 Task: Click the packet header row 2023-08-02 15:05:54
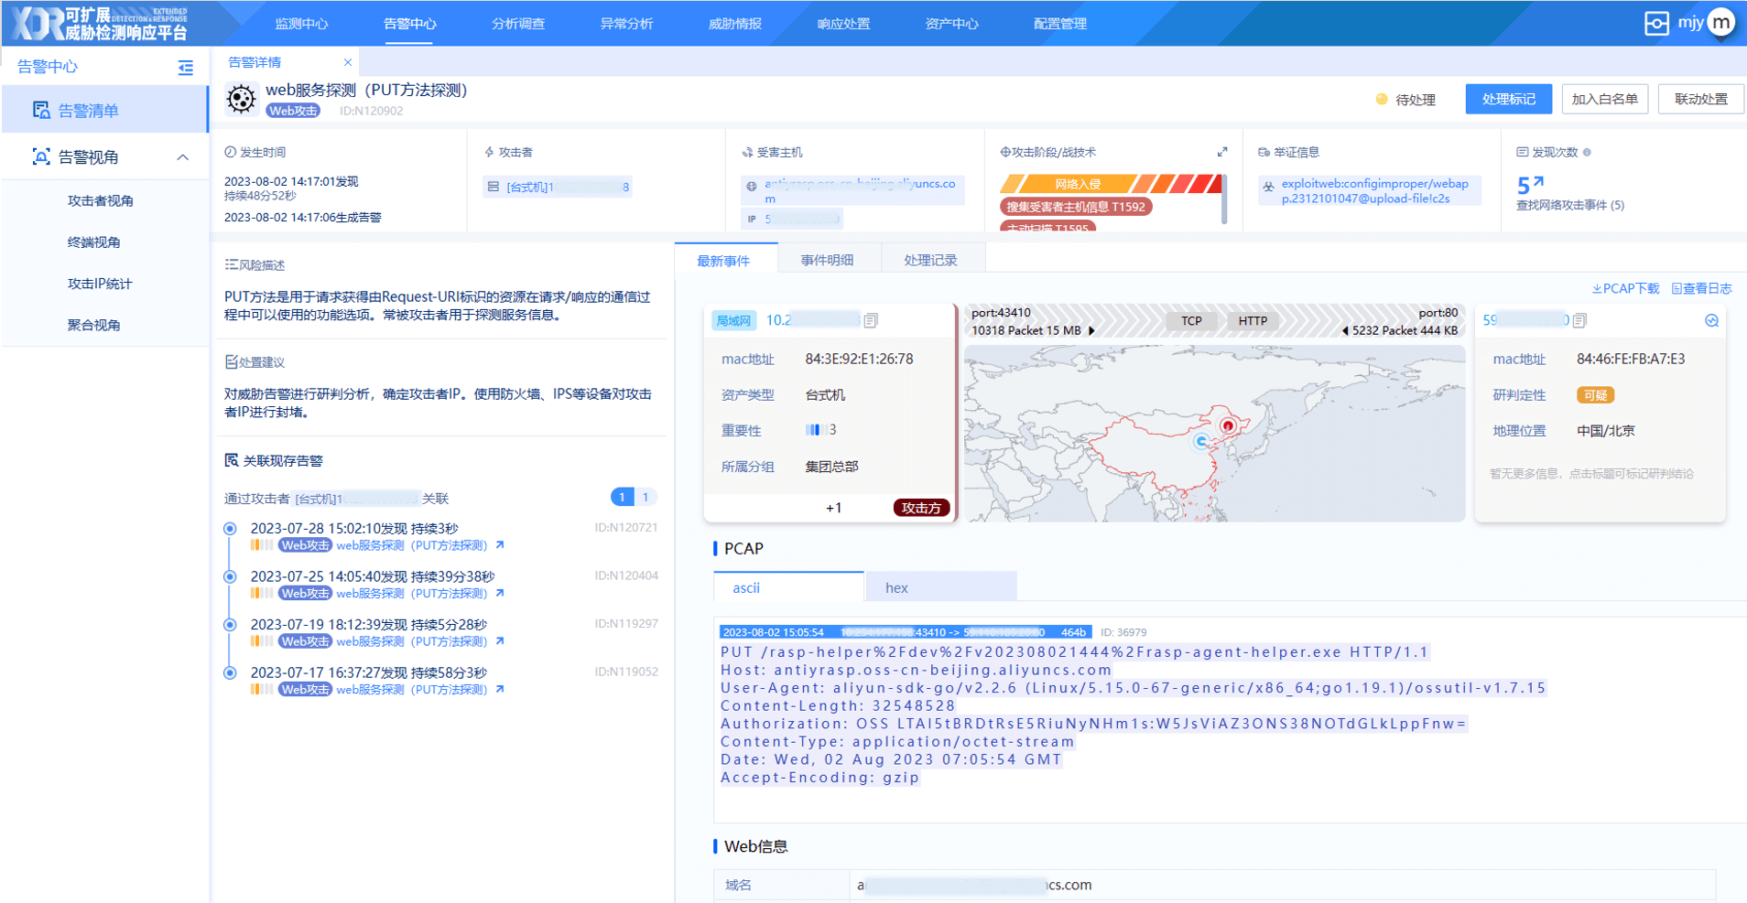(x=906, y=632)
